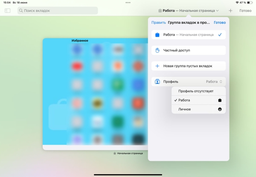
Task: Select the Работа — Начальная страница tab group
Action: 188,35
